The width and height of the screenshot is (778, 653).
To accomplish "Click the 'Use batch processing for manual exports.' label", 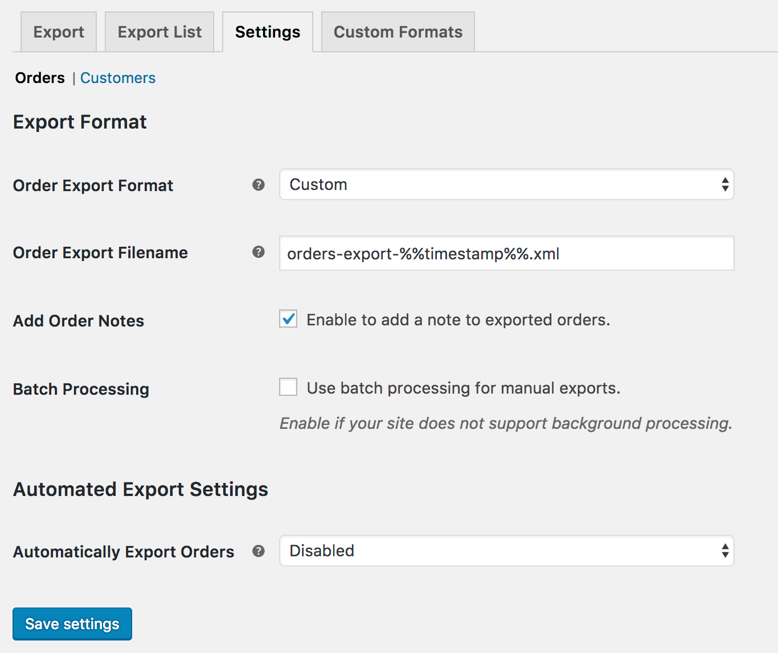I will tap(464, 388).
